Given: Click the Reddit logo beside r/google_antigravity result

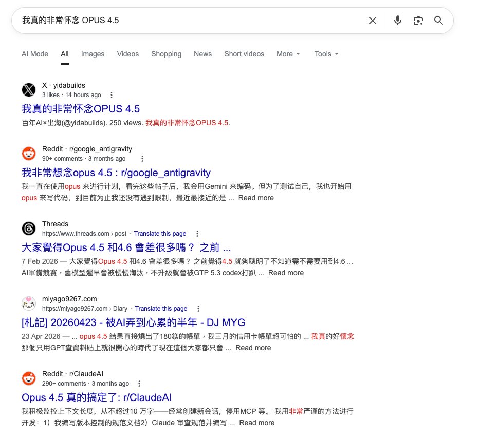Looking at the screenshot, I should tap(29, 154).
